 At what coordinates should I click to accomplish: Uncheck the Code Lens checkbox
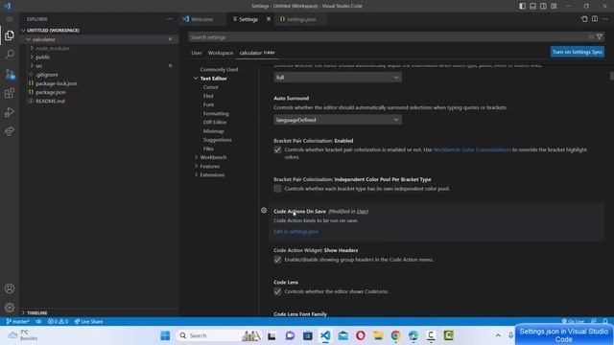coord(277,291)
